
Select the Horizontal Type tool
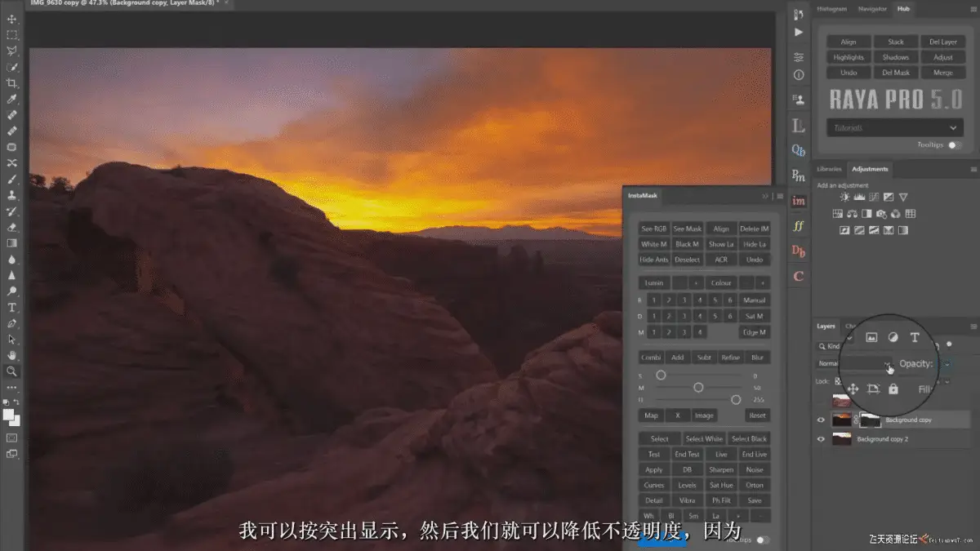11,307
